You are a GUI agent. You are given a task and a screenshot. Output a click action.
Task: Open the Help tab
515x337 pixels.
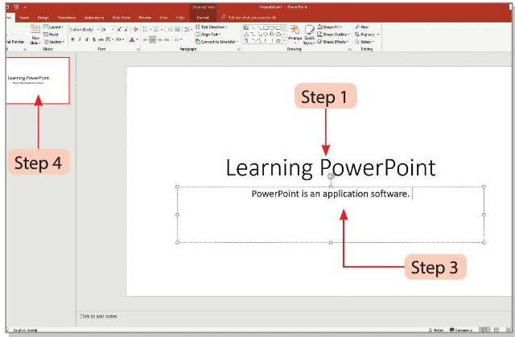point(180,18)
